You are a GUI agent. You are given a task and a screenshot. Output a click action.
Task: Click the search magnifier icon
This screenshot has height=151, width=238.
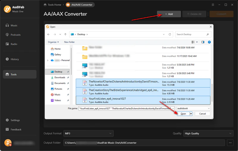tap(207, 34)
